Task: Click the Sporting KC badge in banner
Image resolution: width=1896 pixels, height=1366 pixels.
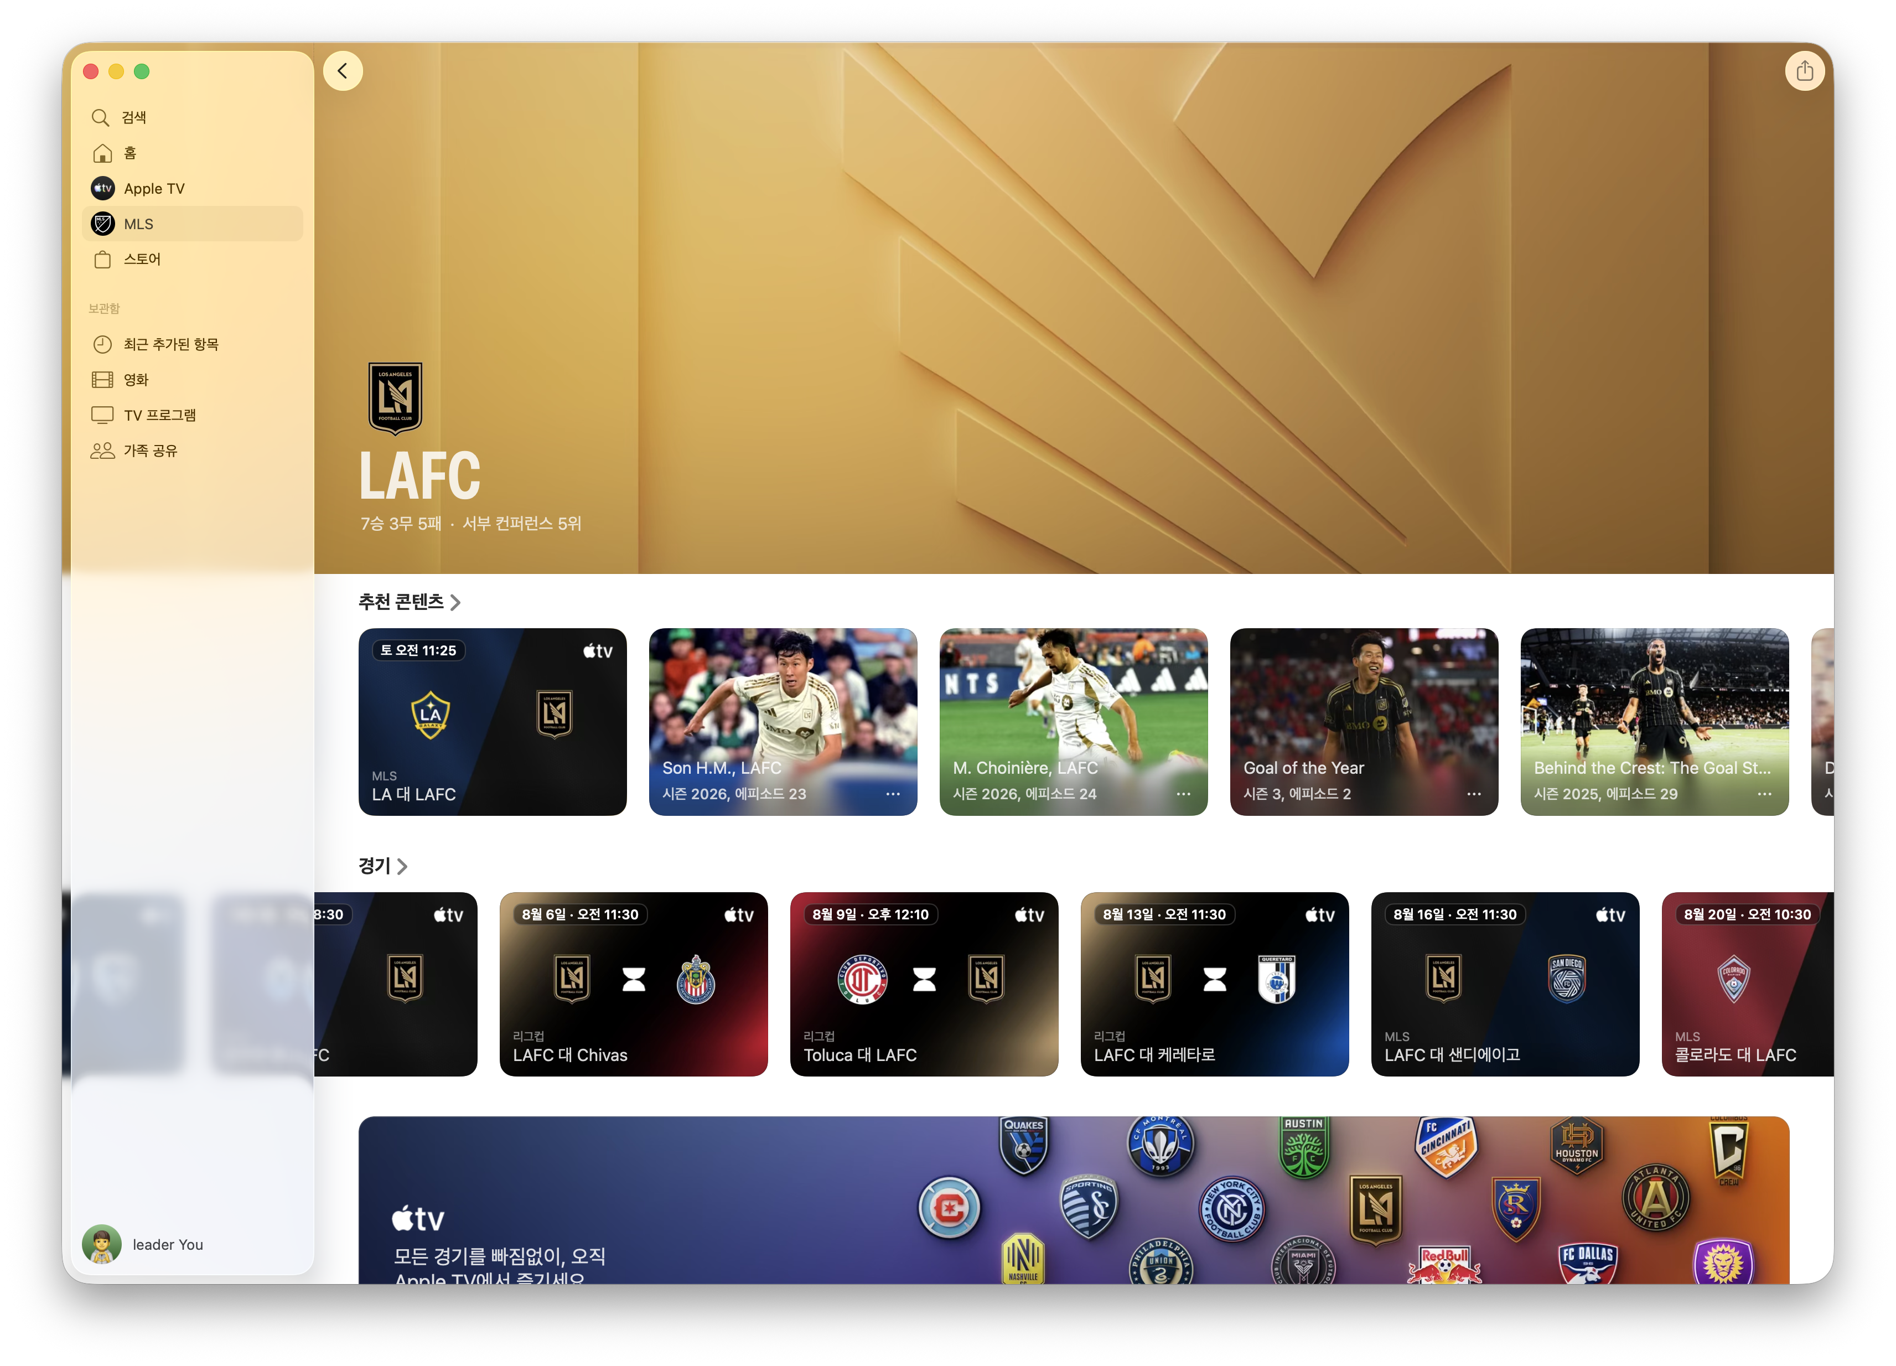Action: tap(1089, 1205)
